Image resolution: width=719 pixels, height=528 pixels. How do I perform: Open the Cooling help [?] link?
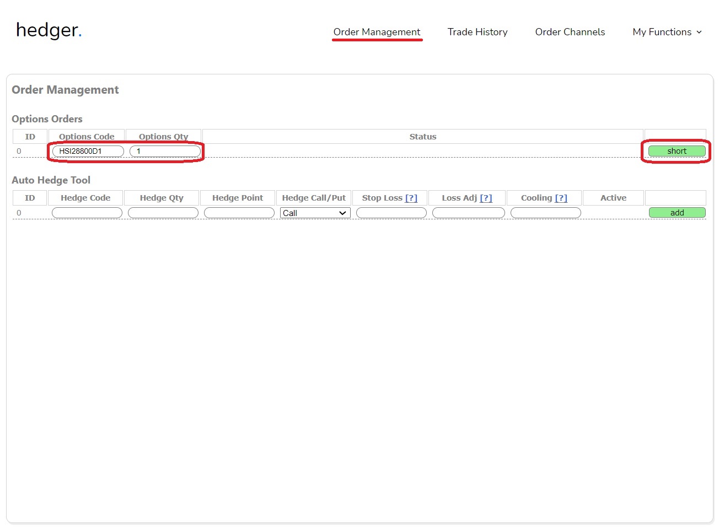(x=561, y=198)
